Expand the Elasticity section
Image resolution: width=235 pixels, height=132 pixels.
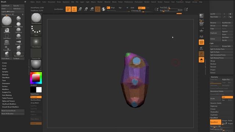pos(5,75)
